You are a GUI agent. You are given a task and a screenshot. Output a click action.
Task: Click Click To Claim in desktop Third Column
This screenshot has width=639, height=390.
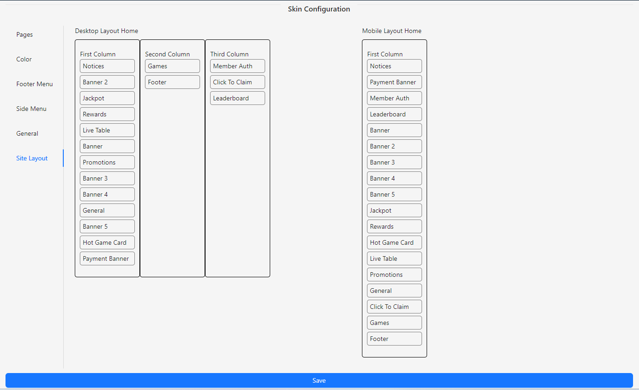[237, 82]
